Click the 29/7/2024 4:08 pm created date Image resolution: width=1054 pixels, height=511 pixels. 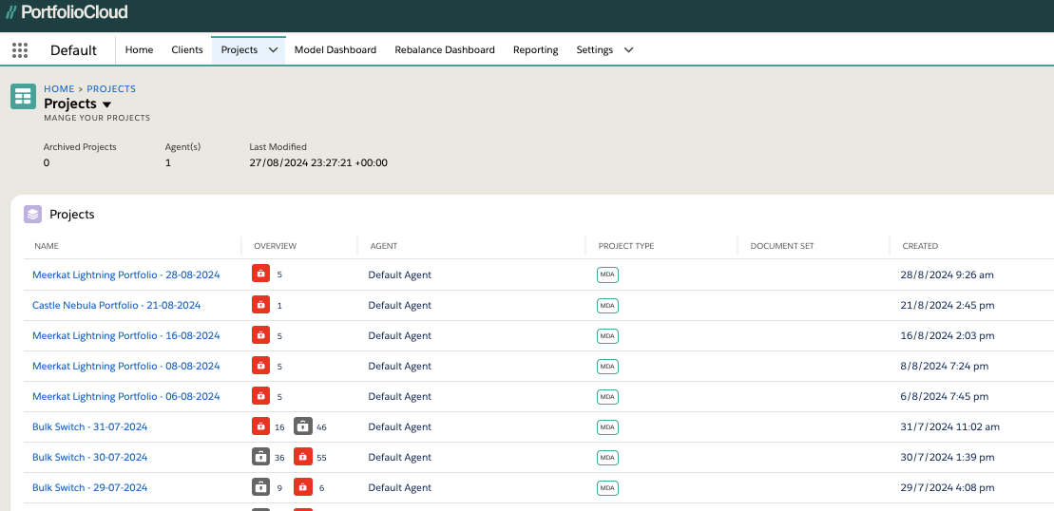(x=948, y=487)
